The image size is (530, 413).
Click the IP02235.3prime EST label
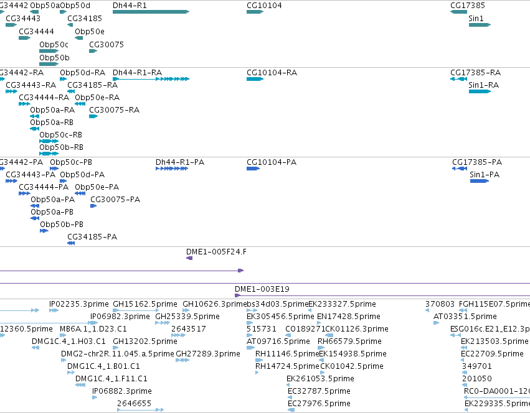tap(78, 304)
